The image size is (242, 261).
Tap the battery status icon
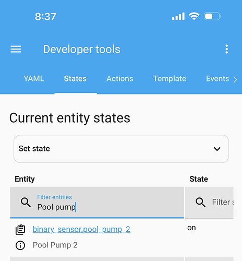[212, 17]
